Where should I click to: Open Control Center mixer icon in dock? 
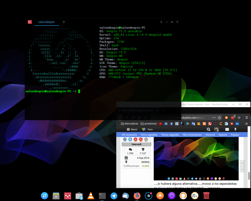[x=67, y=196]
